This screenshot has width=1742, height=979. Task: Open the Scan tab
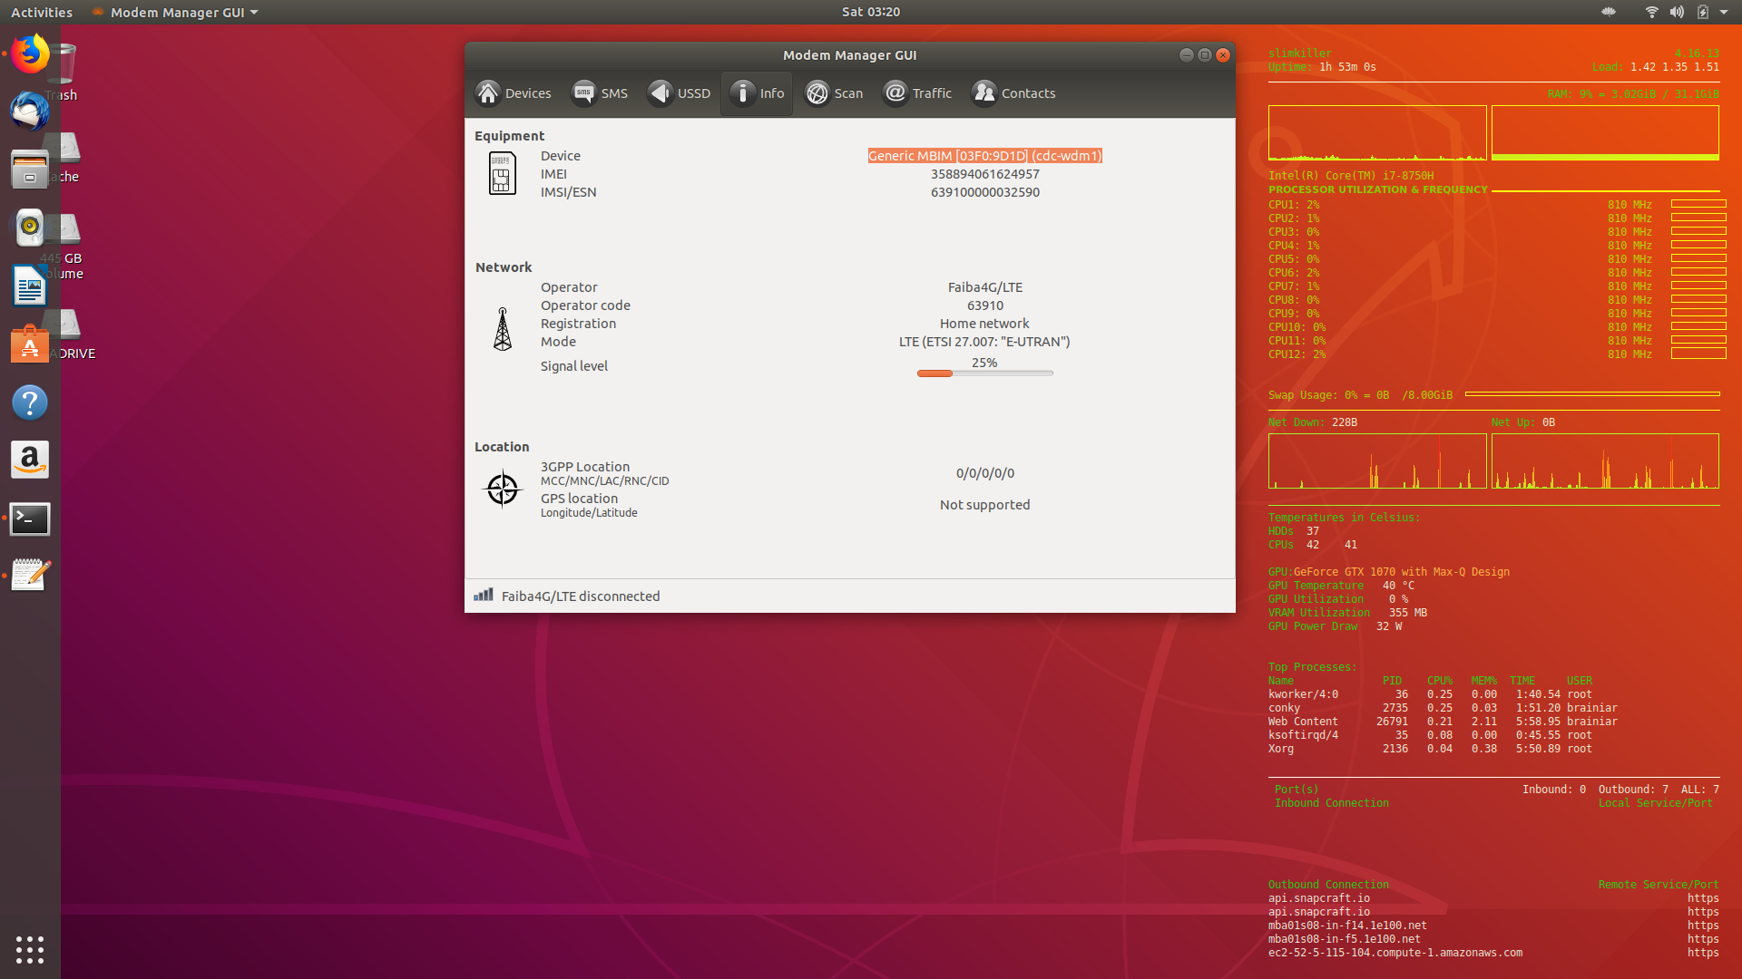pos(834,92)
